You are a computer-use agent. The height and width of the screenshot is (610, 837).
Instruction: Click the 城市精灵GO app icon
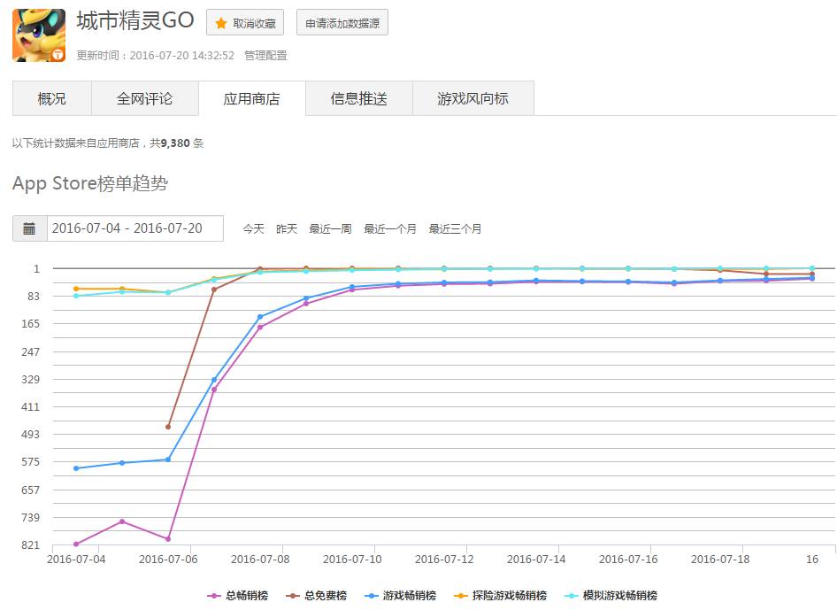pyautogui.click(x=39, y=35)
